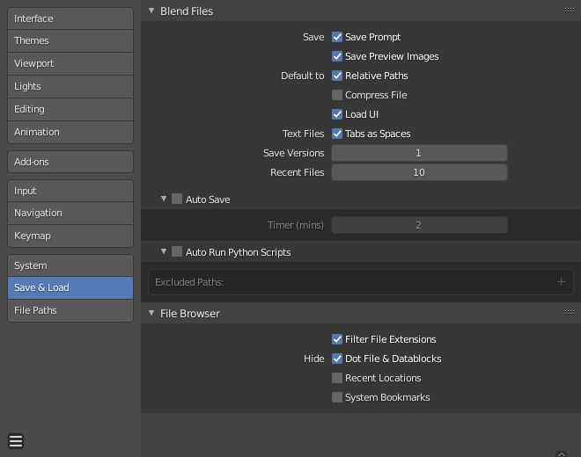
Task: Open the Add-ons section
Action: point(70,162)
